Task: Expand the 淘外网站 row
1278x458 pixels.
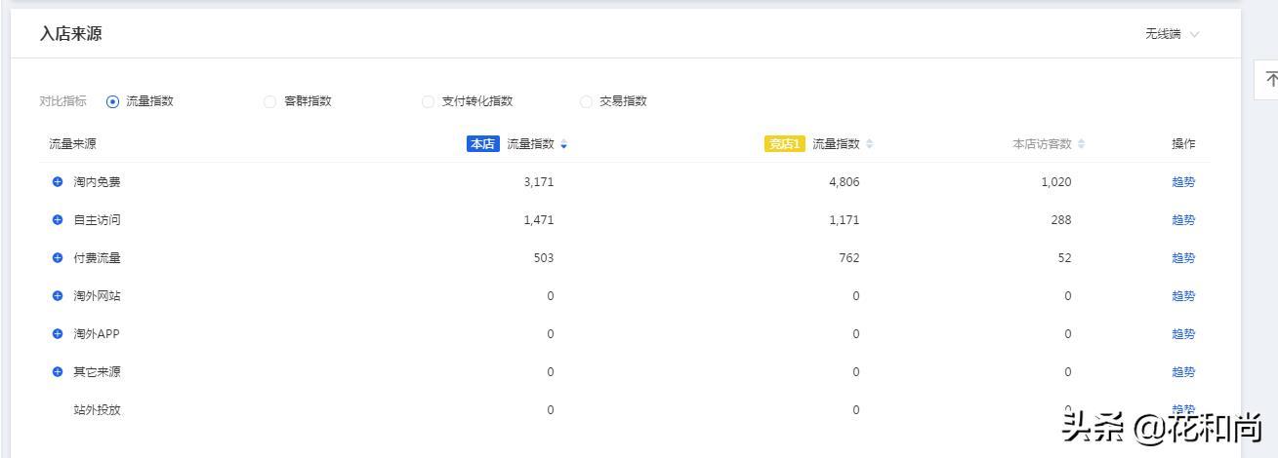Action: click(58, 295)
